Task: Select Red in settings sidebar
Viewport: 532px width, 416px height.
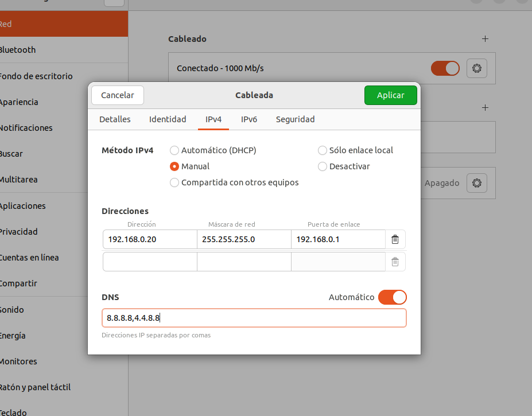Action: tap(64, 24)
